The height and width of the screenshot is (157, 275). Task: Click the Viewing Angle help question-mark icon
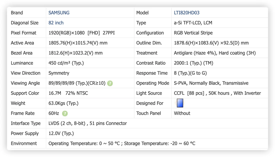pos(110,83)
